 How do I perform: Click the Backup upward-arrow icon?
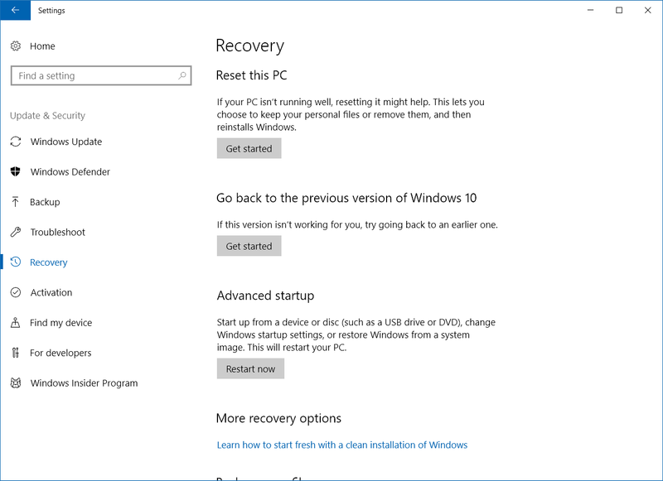pos(16,202)
